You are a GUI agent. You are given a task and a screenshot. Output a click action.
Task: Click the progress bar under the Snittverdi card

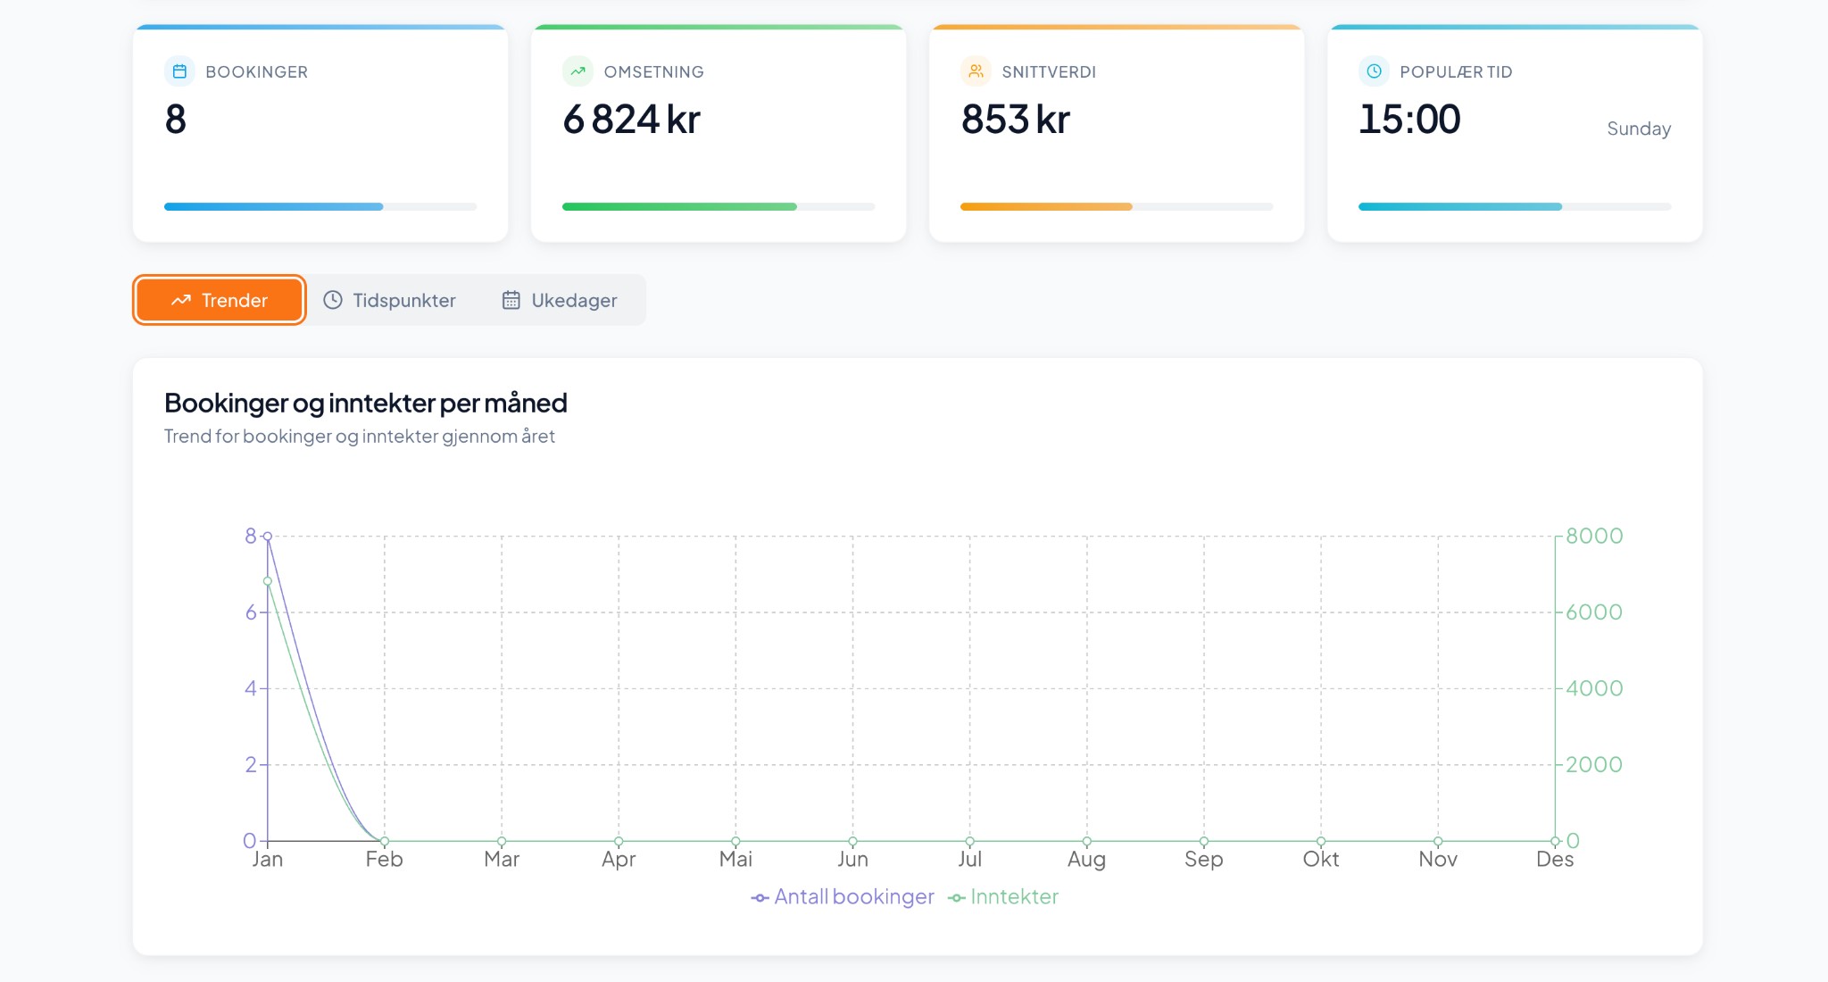1116,206
